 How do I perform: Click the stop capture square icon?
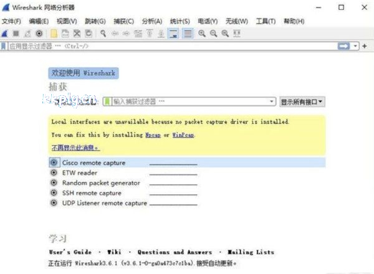click(x=16, y=34)
